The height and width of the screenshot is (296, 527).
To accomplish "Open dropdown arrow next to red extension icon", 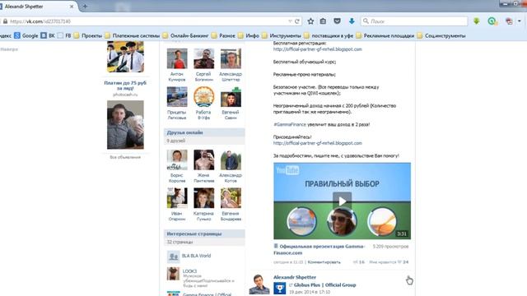I will pos(520,21).
